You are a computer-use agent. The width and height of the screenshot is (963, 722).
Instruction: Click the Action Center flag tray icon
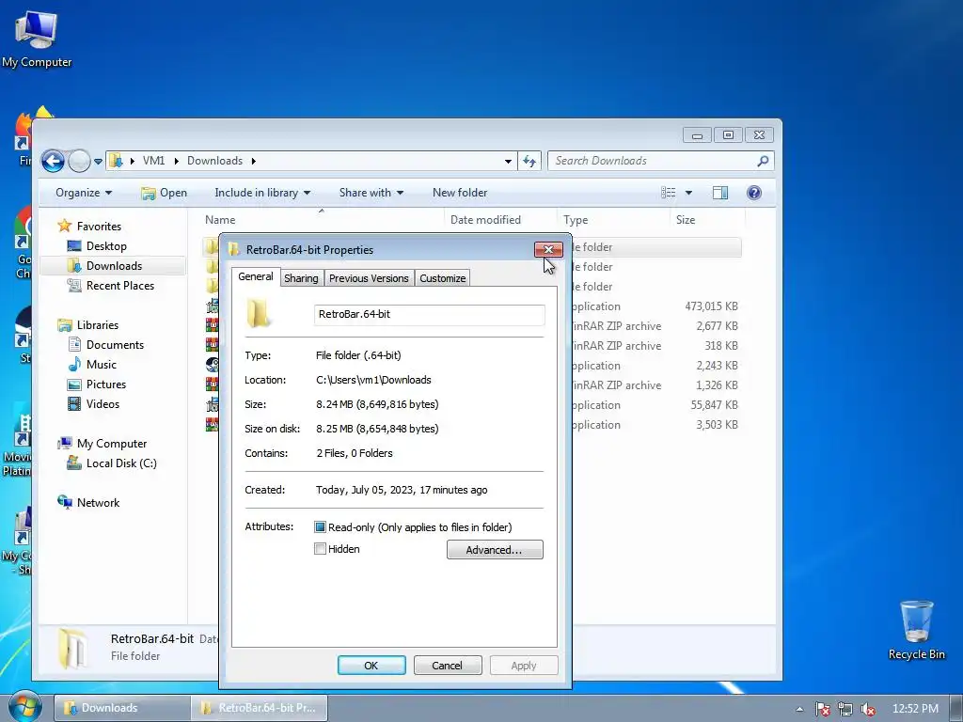tap(823, 709)
